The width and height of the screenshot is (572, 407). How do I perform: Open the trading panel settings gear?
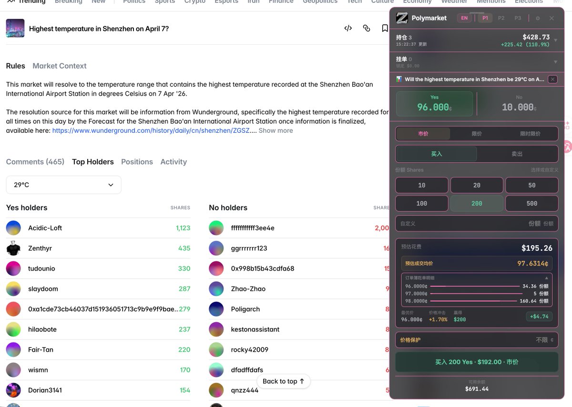pyautogui.click(x=538, y=18)
